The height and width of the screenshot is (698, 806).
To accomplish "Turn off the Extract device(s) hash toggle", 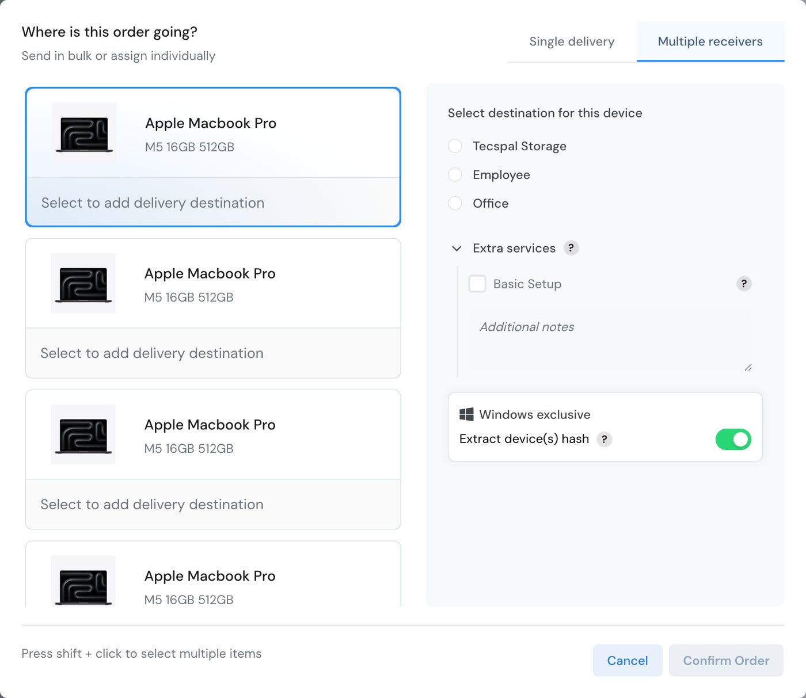I will [733, 439].
